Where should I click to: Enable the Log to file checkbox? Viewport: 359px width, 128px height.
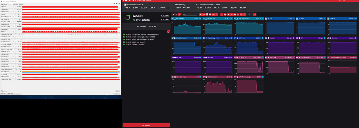[2, 91]
